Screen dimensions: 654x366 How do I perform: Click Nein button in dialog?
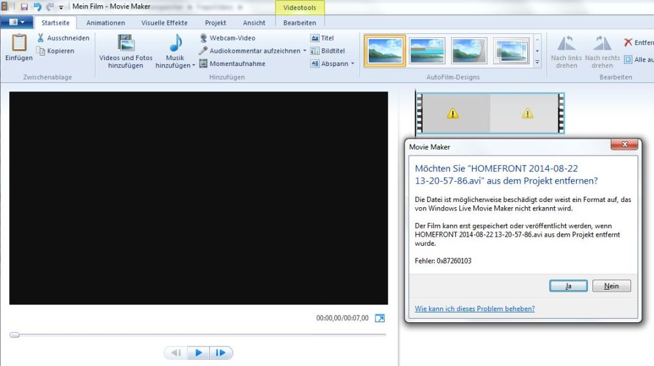[x=611, y=286]
